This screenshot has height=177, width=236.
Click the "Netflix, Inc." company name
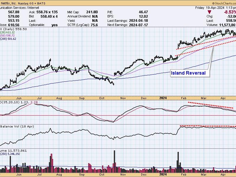coord(9,3)
